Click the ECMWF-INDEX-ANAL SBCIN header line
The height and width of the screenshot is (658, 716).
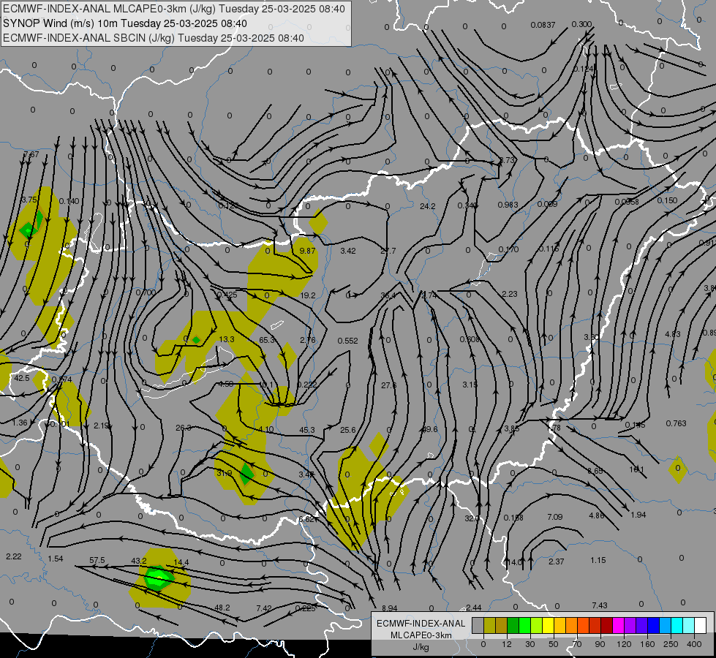(154, 38)
